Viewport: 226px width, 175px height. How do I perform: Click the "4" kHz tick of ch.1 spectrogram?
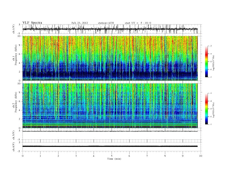pos(20,63)
